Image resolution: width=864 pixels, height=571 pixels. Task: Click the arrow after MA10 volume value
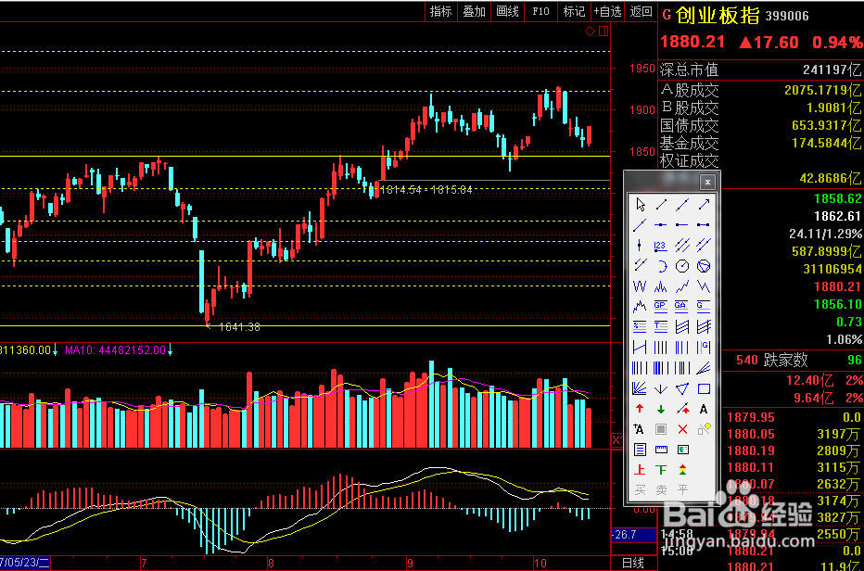click(171, 350)
